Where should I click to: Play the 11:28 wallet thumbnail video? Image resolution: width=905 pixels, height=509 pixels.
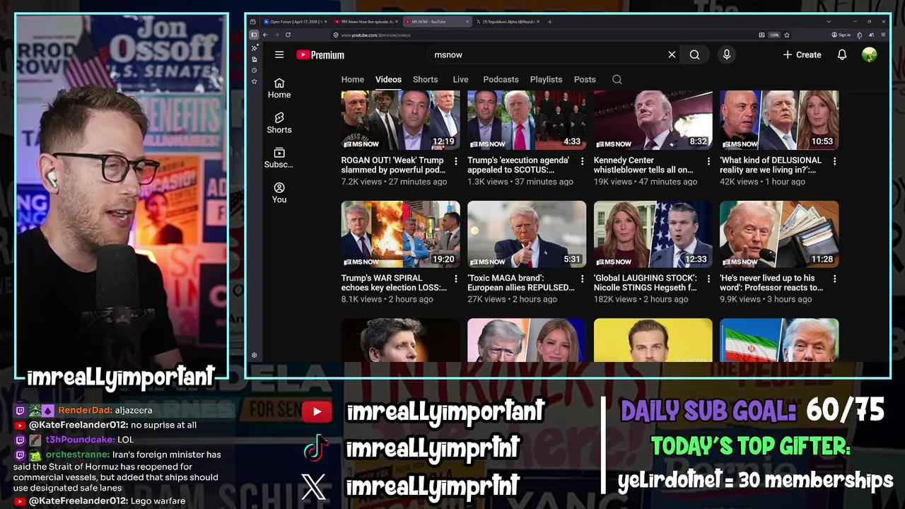click(x=779, y=234)
